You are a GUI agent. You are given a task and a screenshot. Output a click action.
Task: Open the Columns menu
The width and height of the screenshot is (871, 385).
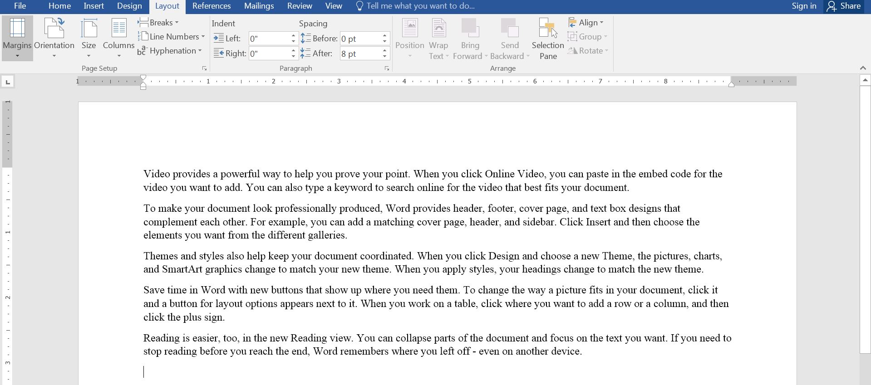click(x=118, y=38)
